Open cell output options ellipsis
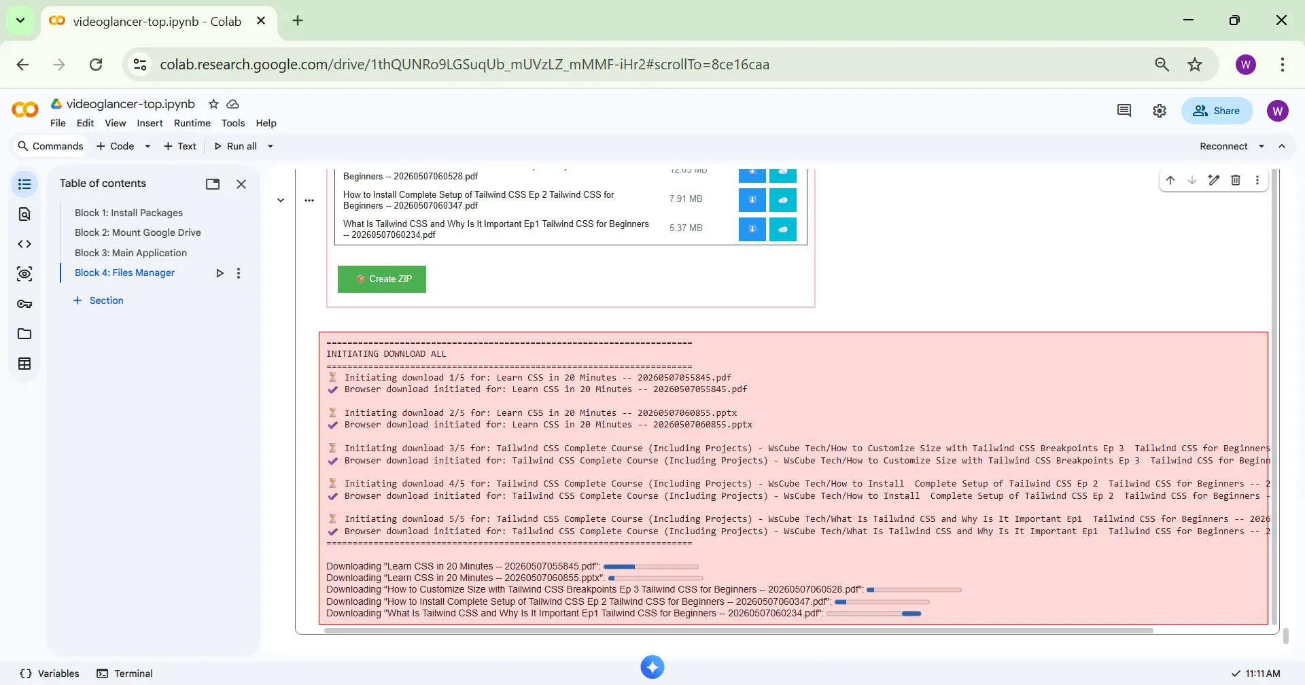 (309, 200)
